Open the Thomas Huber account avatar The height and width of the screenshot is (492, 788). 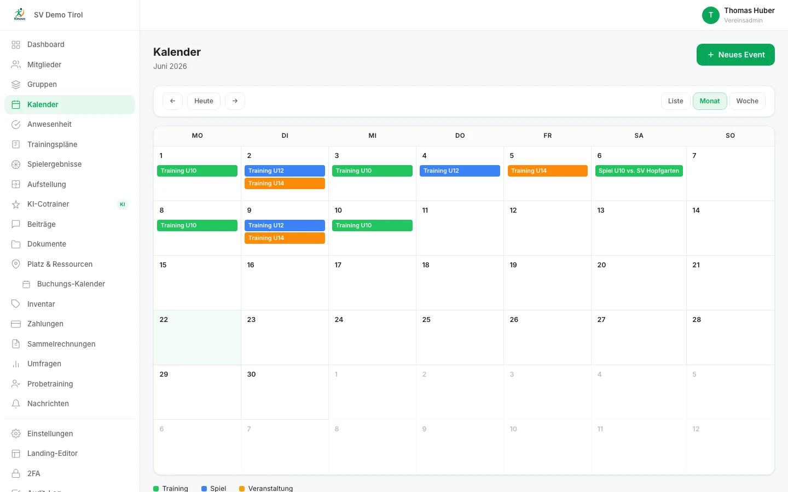(x=711, y=15)
